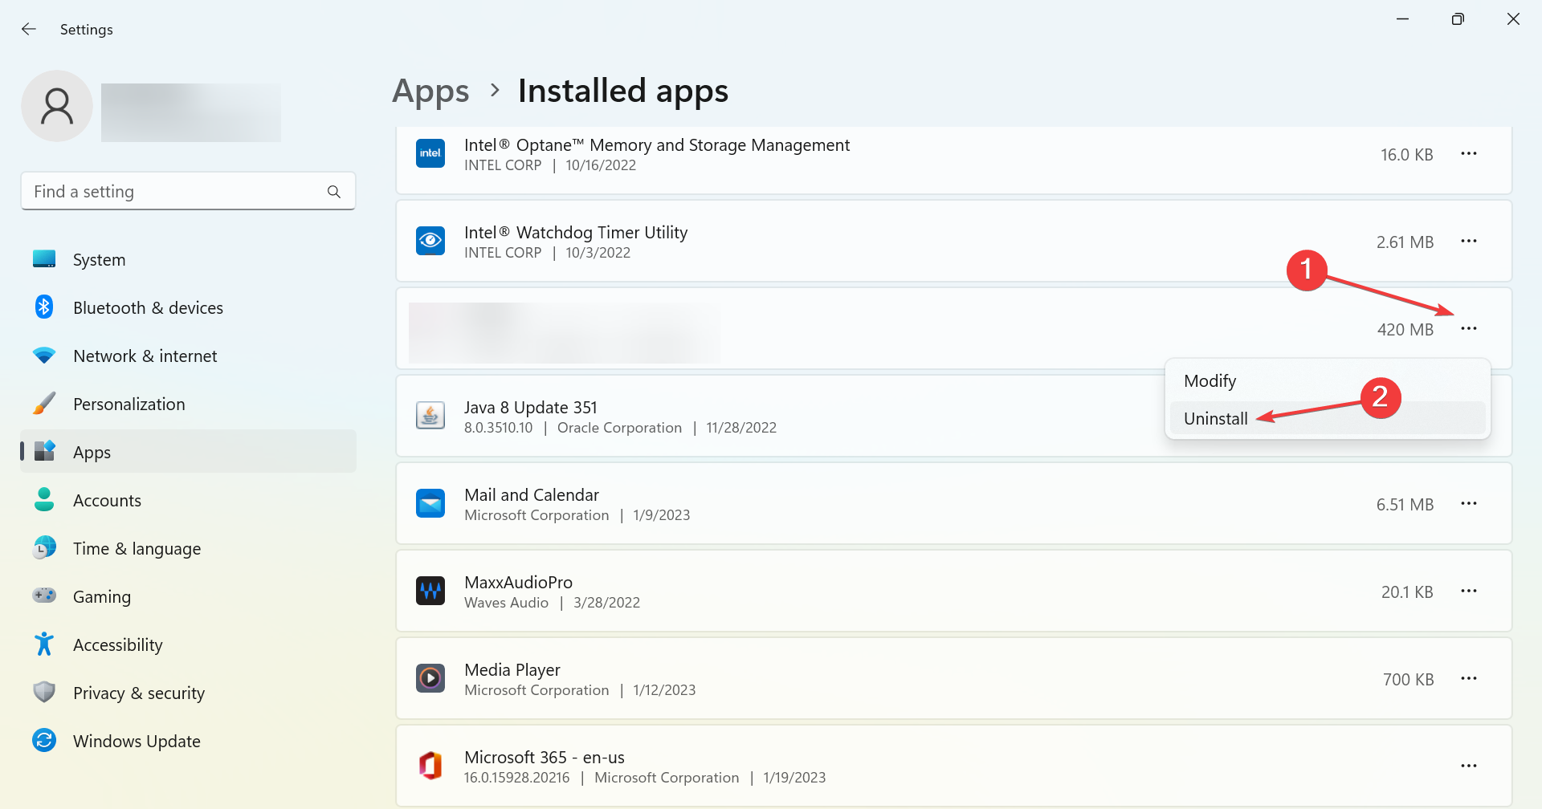This screenshot has height=809, width=1542.
Task: Click the Media Player app icon
Action: point(430,678)
